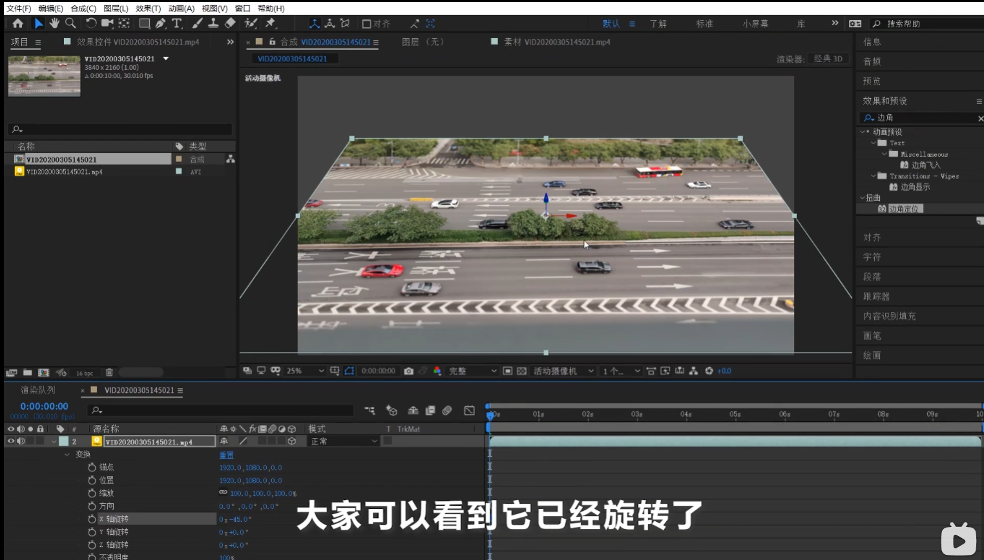Open the 1个 view layout dropdown
Viewport: 984px width, 560px height.
click(621, 371)
